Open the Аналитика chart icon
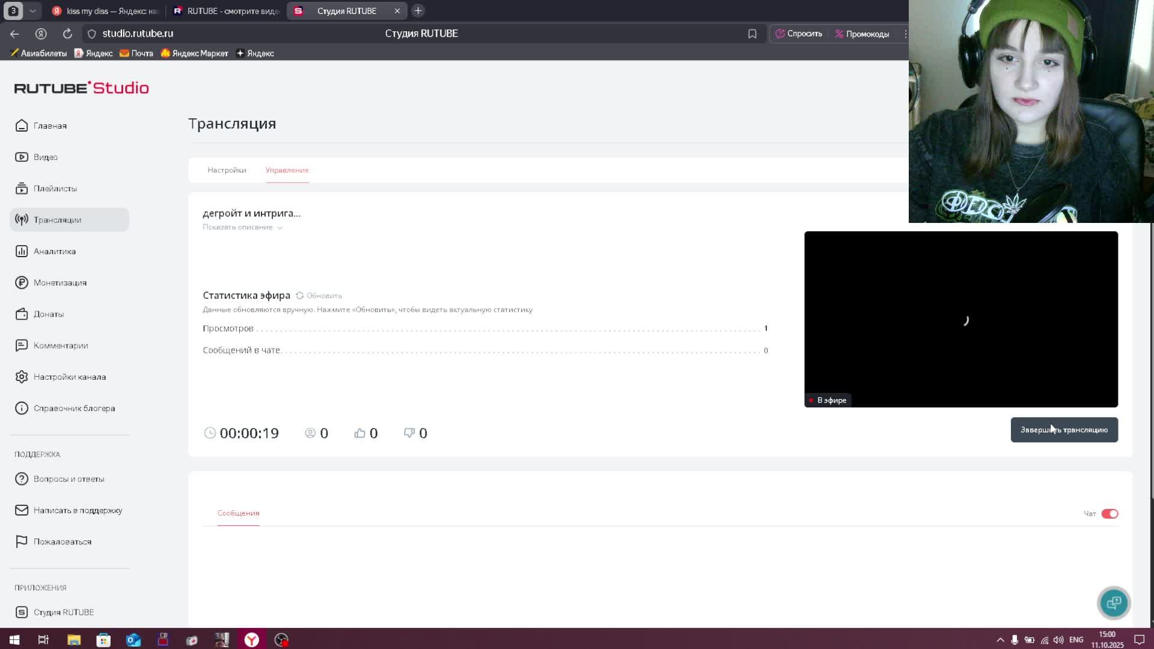The image size is (1154, 649). tap(22, 251)
